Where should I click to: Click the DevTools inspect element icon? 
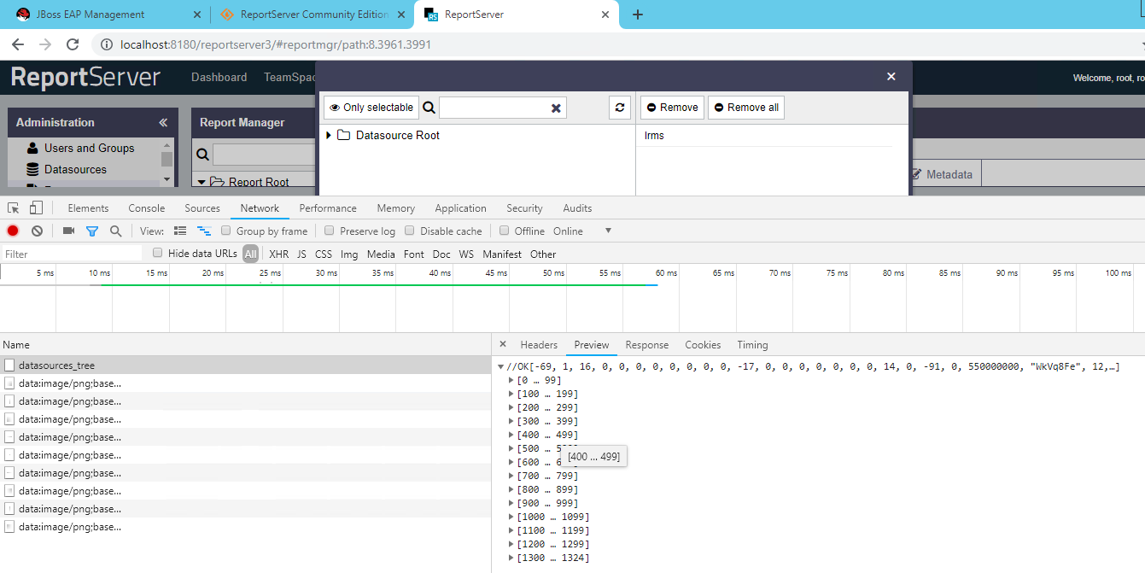tap(14, 208)
